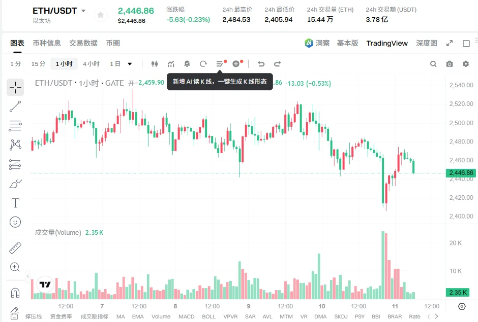The height and width of the screenshot is (322, 478).
Task: Open chart settings gear icon
Action: [465, 64]
